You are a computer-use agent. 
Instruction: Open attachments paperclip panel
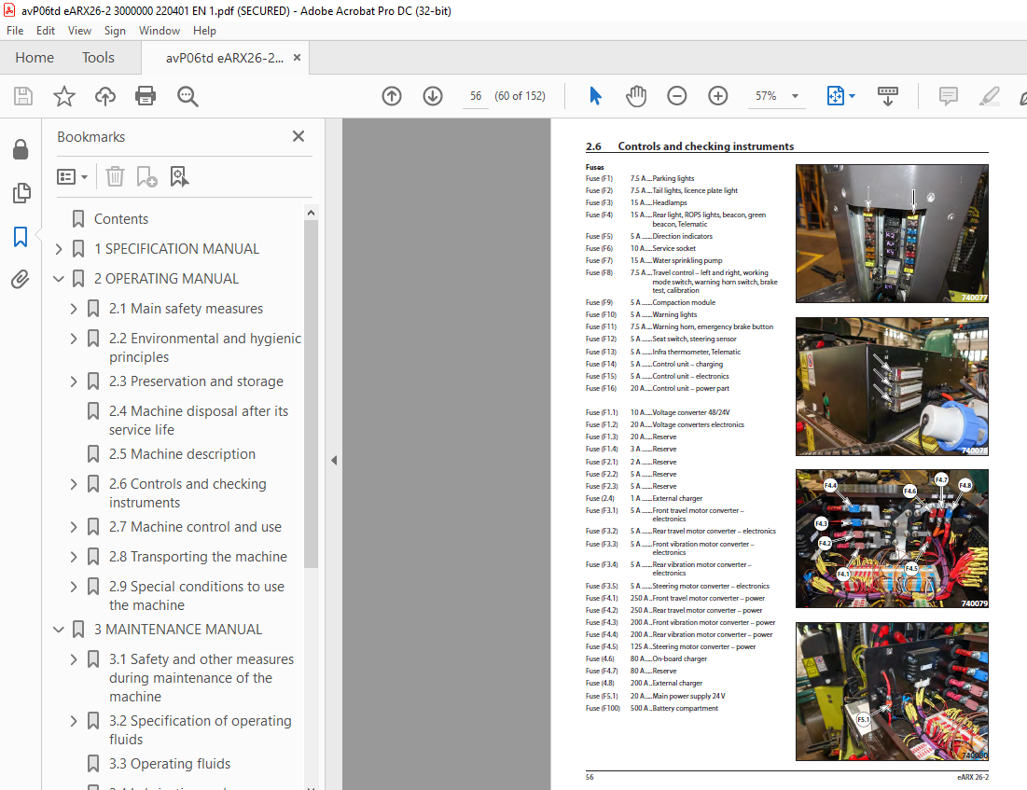pyautogui.click(x=21, y=280)
